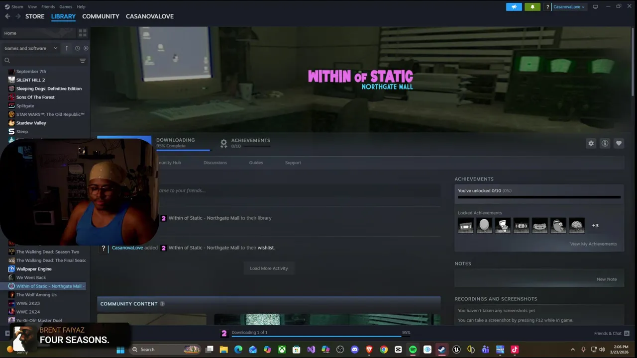The width and height of the screenshot is (637, 358).
Task: Open Microsoft Edge from the taskbar
Action: 238,350
